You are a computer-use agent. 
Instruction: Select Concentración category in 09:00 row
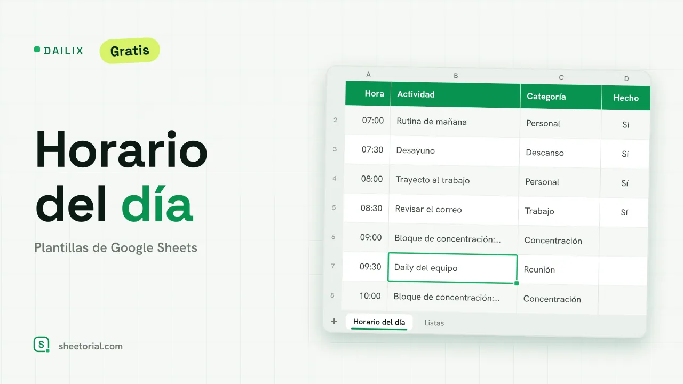coord(558,241)
